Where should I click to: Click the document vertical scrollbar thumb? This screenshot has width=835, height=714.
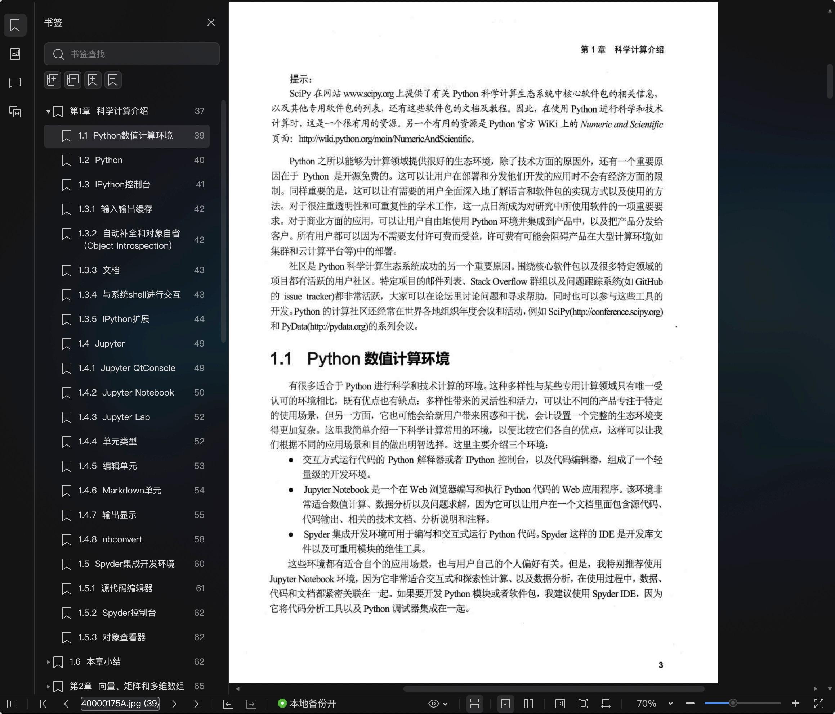pyautogui.click(x=830, y=81)
